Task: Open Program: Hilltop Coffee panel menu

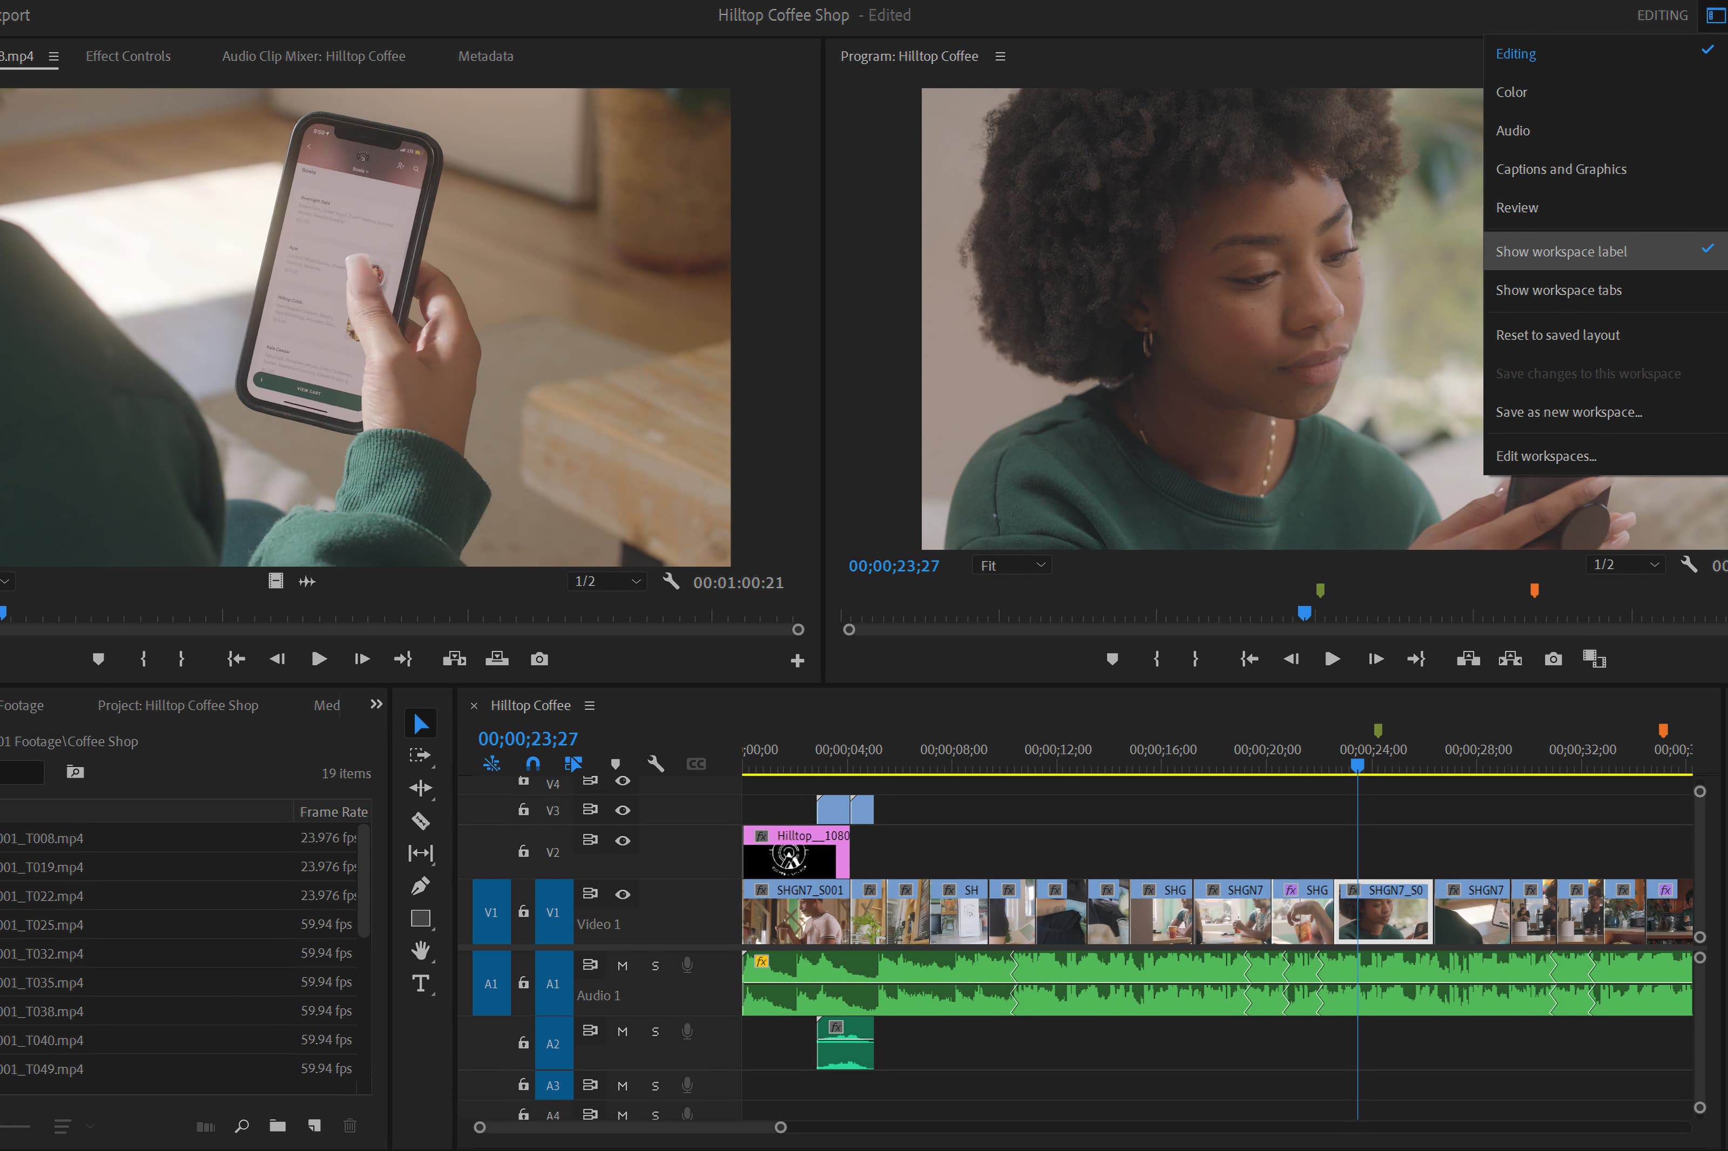Action: click(x=1000, y=57)
